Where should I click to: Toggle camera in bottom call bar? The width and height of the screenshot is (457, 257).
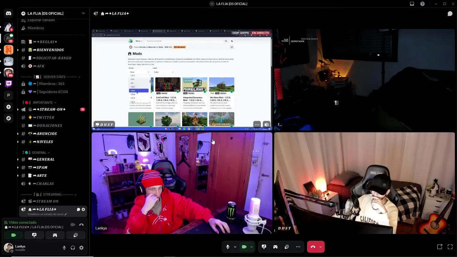pyautogui.click(x=244, y=247)
